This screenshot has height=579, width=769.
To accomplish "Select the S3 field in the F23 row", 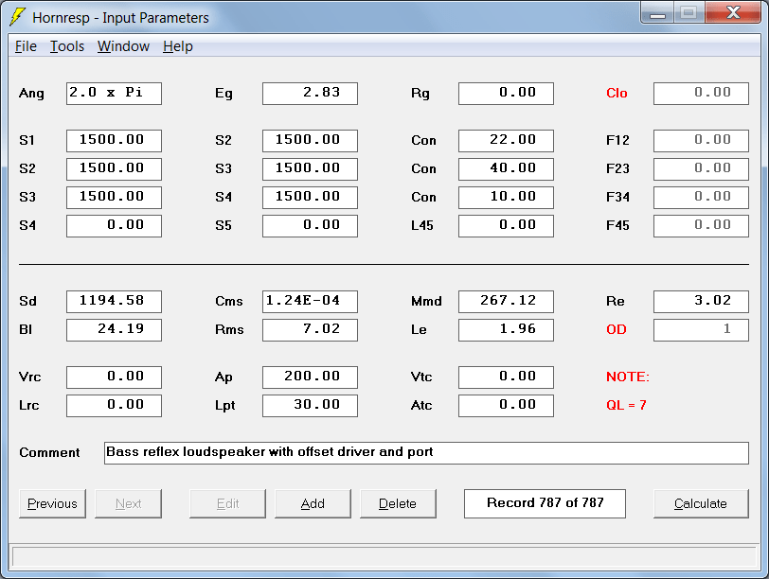I will 310,169.
